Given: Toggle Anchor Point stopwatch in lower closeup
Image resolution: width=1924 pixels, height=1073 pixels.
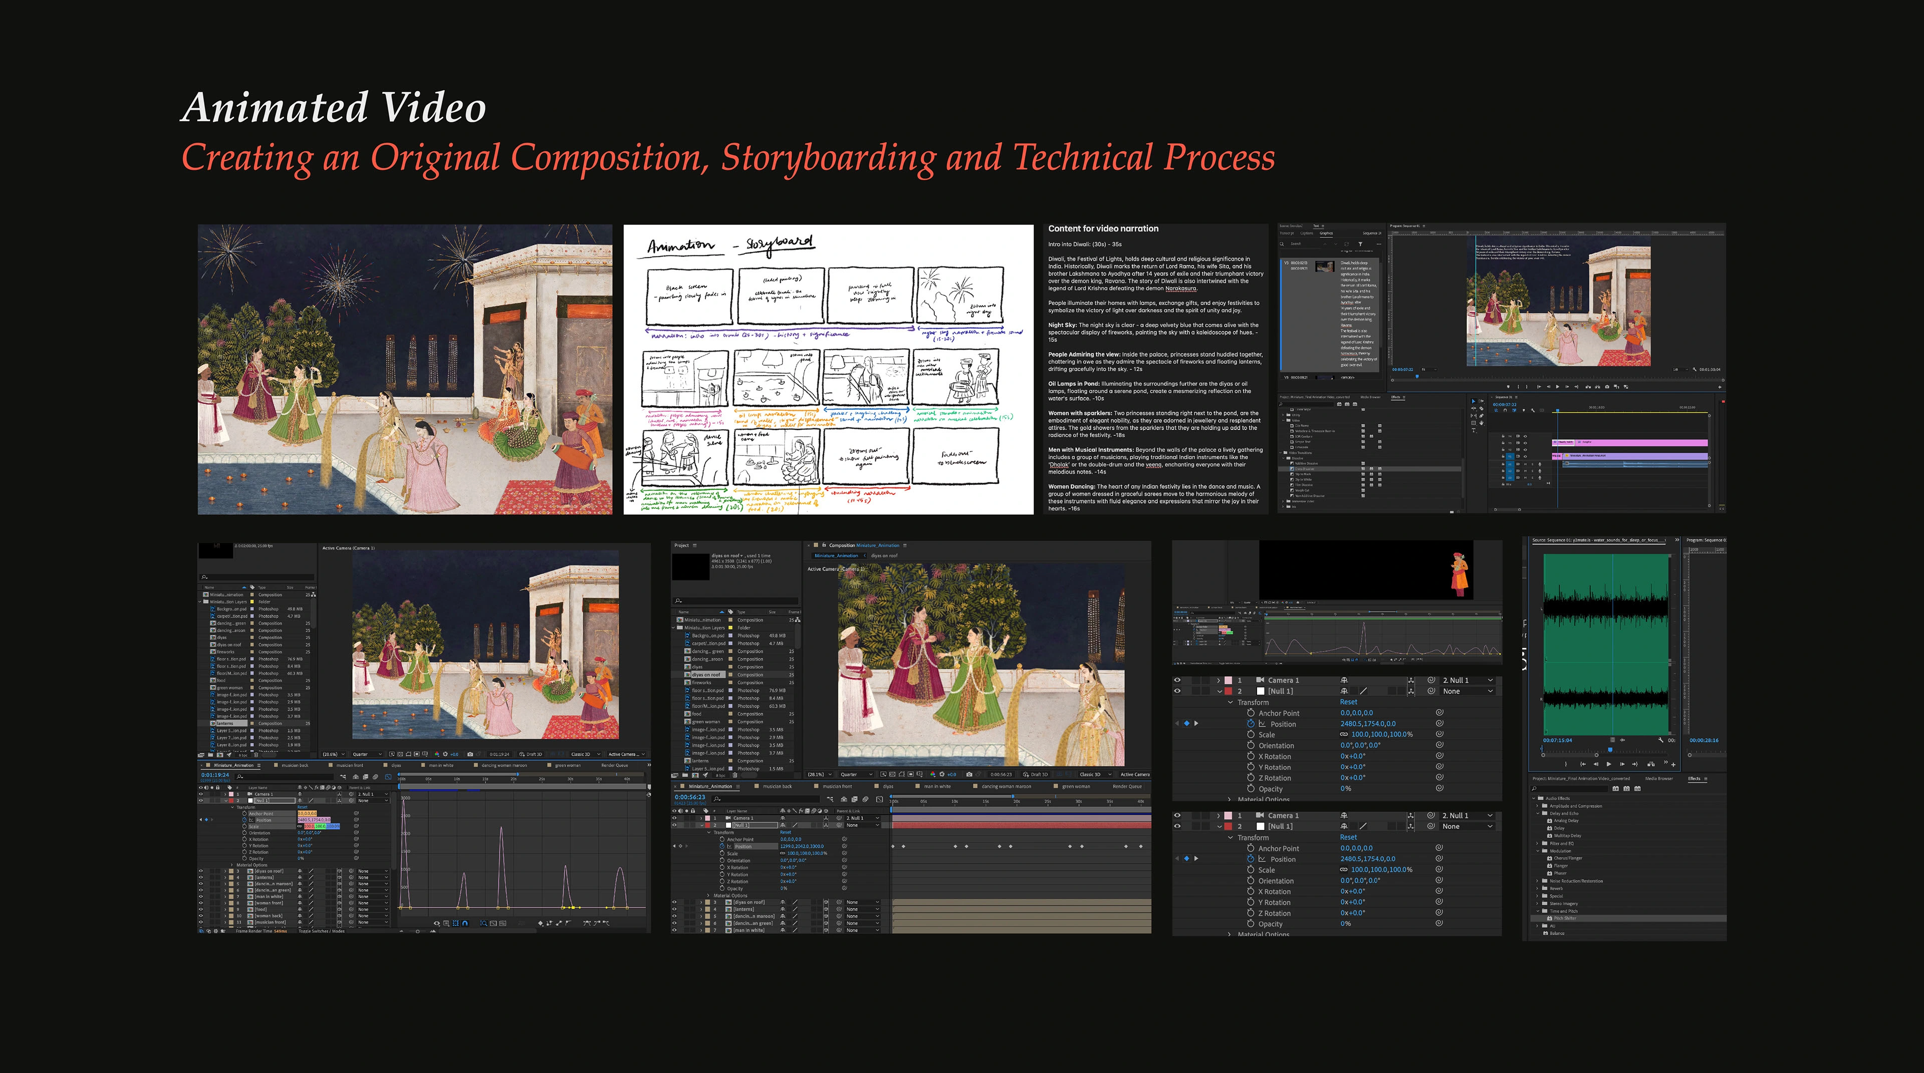Looking at the screenshot, I should [x=1251, y=848].
